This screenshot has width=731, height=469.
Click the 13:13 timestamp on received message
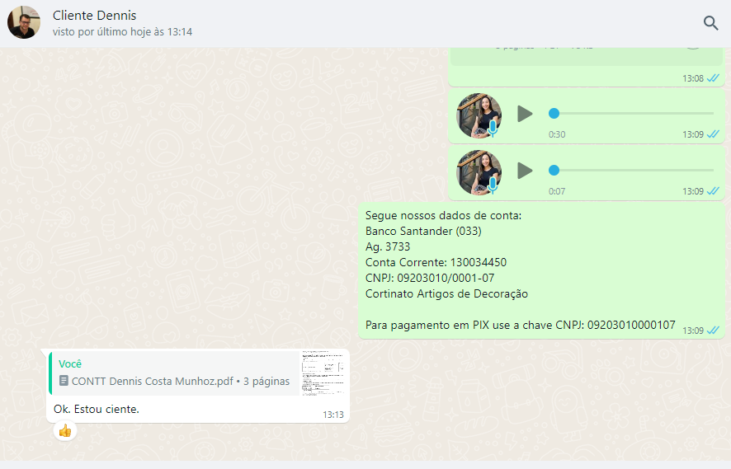(332, 415)
